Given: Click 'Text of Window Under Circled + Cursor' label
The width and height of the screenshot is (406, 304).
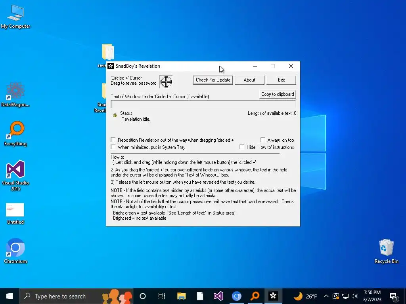Looking at the screenshot, I should click(160, 97).
